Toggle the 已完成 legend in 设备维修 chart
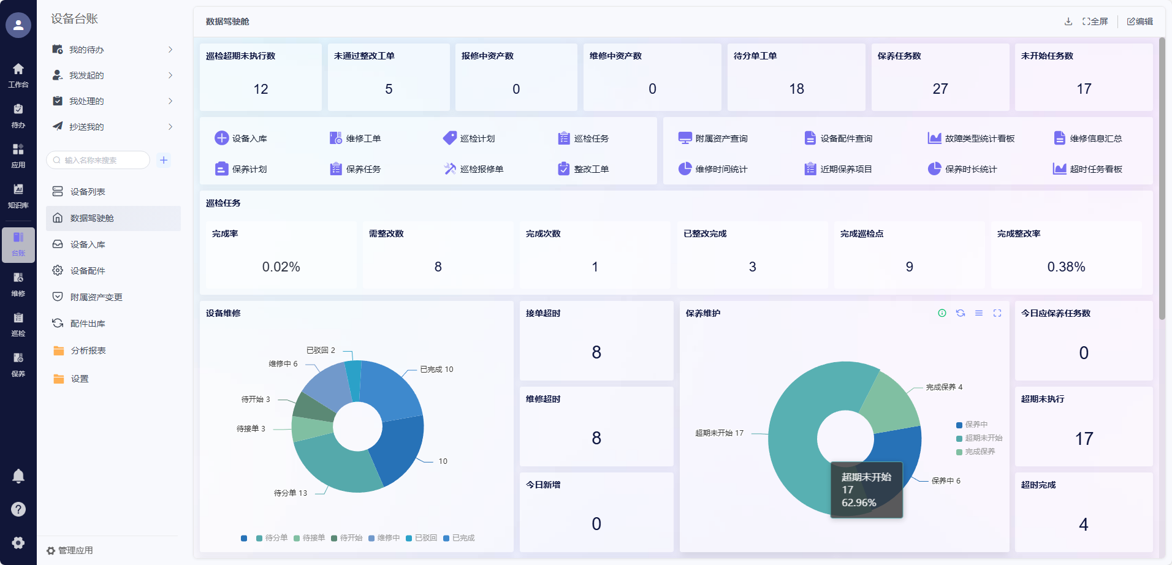 459,538
